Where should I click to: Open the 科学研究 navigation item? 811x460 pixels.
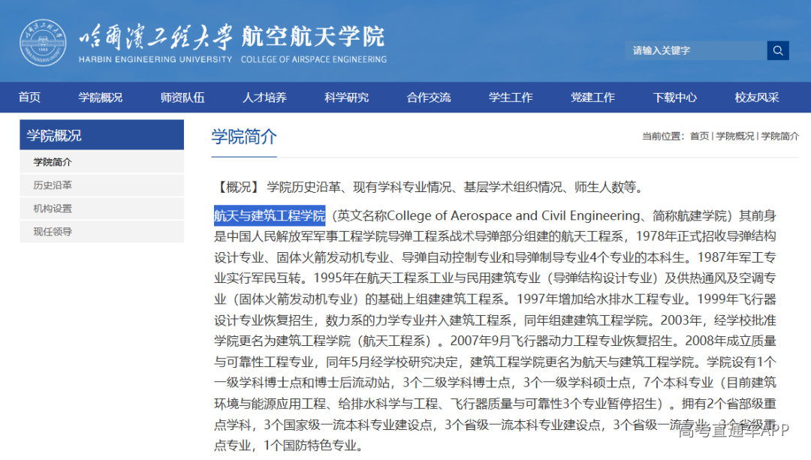click(346, 97)
